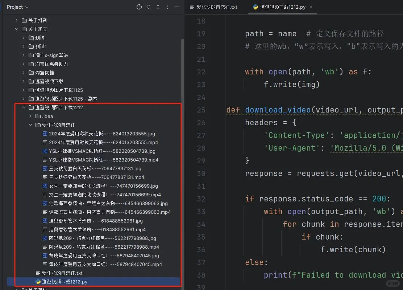
Task: Click text file icon of 爱化妆的自恋狂.txt in tree
Action: click(38, 273)
